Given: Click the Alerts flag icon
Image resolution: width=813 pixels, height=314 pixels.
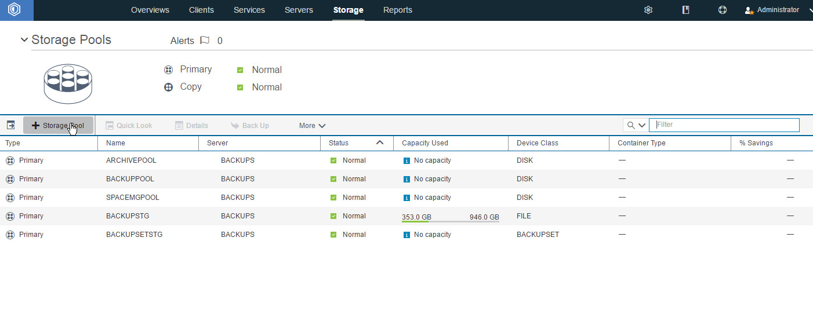Looking at the screenshot, I should 205,41.
